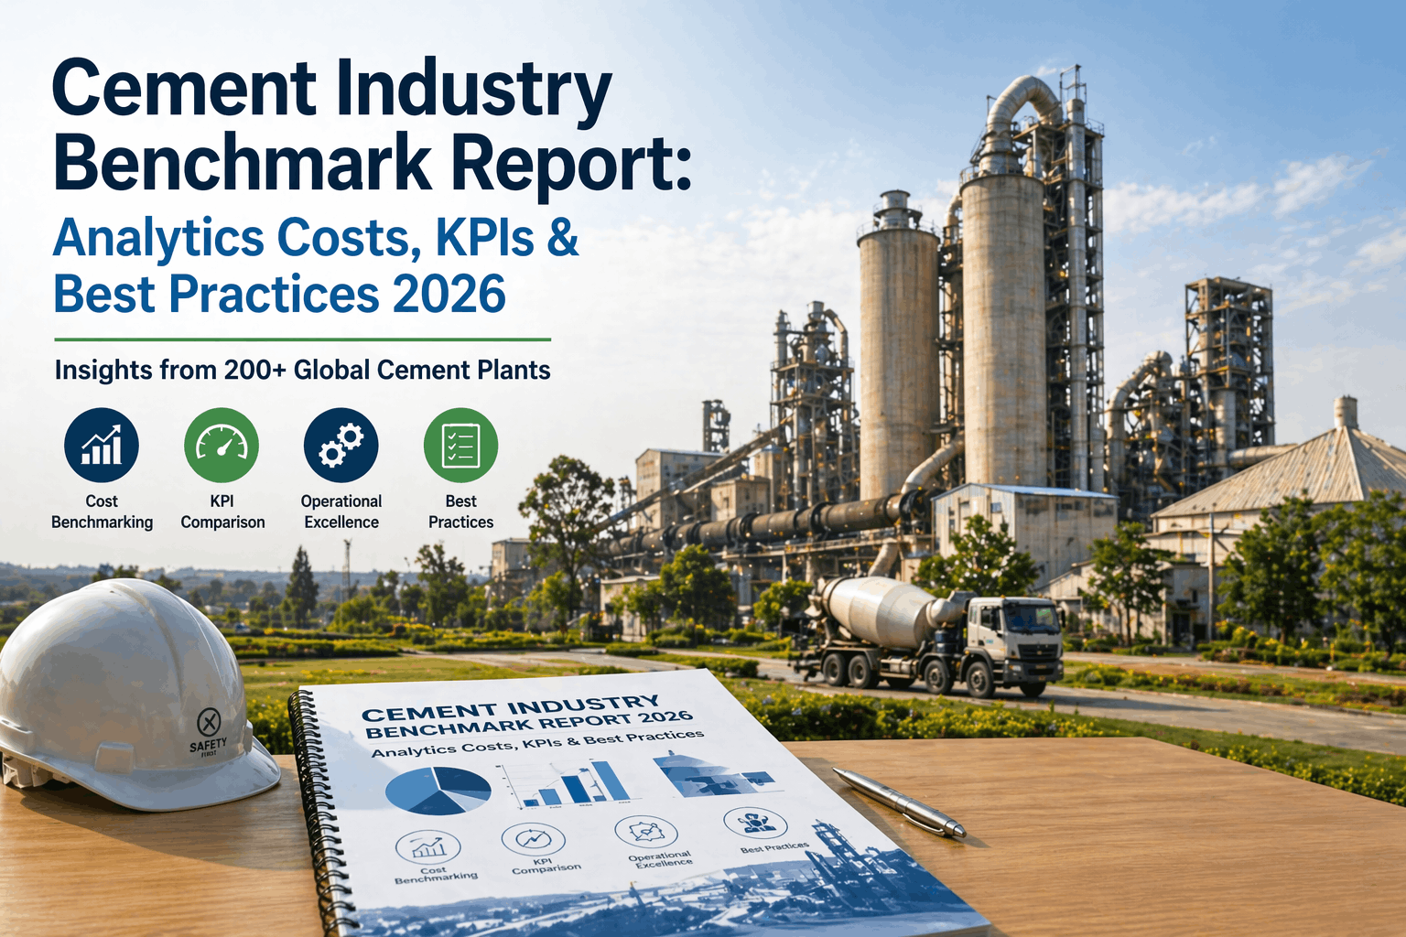Select the Cost Benchmarking bar chart icon

pos(102,446)
